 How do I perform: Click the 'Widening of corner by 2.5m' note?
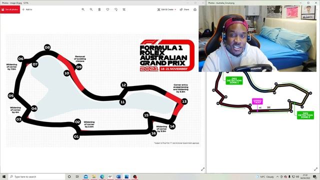click(89, 124)
